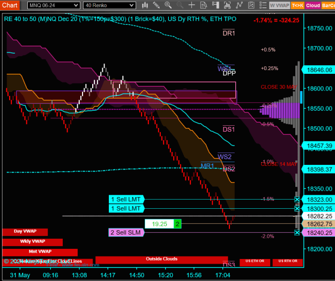Cancel the 18323.00 Sell LMT order
Viewport: 335px width, 281px height.
(x=297, y=200)
